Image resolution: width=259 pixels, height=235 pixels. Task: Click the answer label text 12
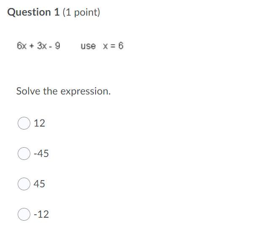click(x=39, y=123)
